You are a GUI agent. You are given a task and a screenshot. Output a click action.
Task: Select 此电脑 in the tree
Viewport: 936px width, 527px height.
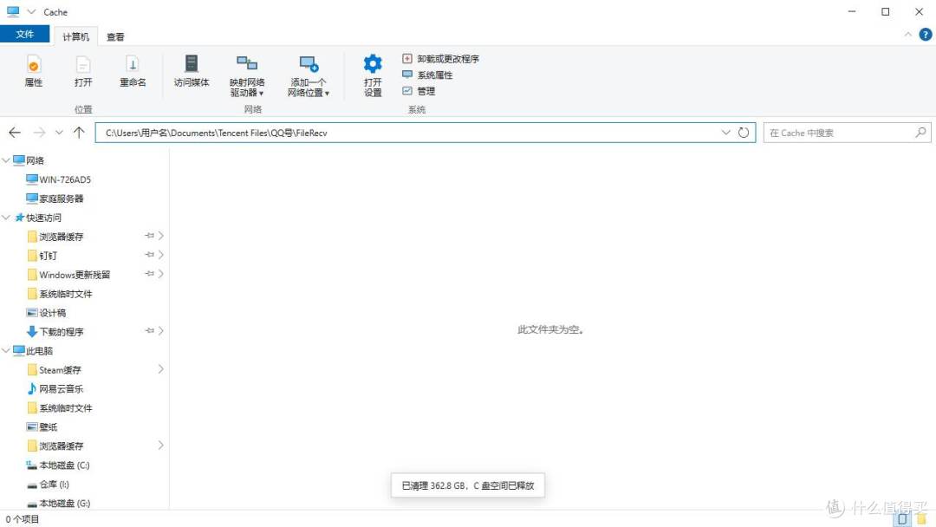[33, 350]
